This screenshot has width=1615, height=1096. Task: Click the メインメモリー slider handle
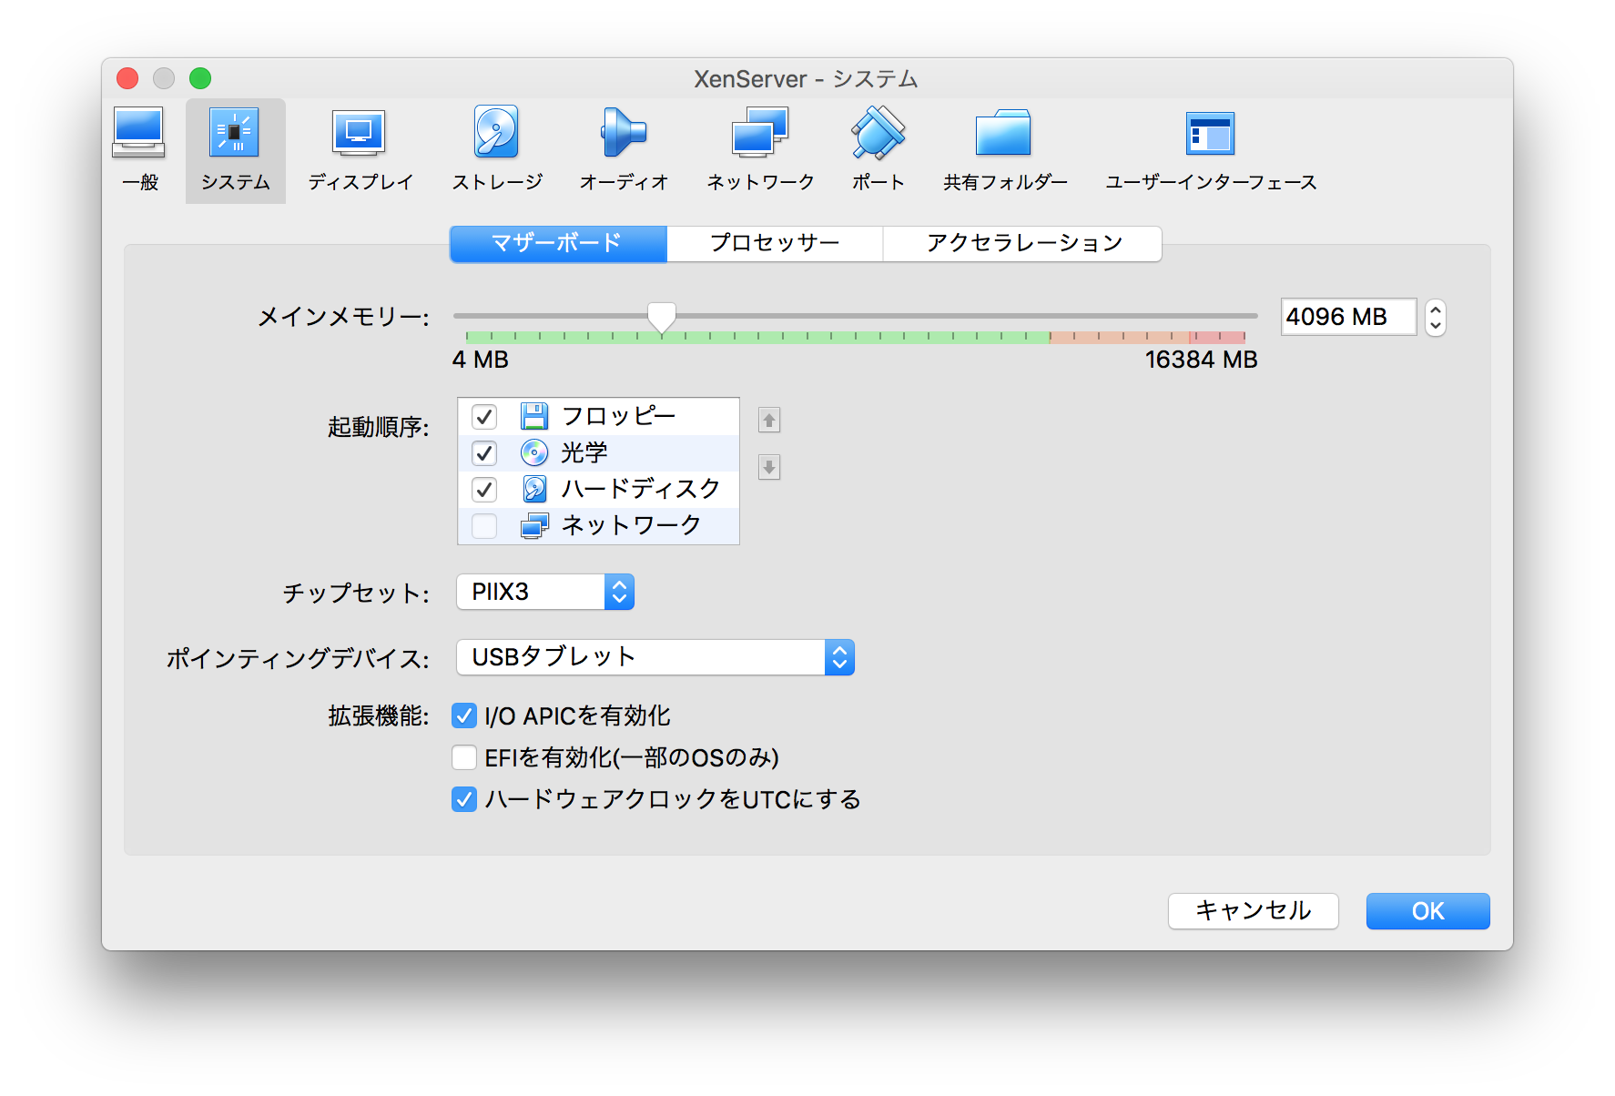[662, 318]
